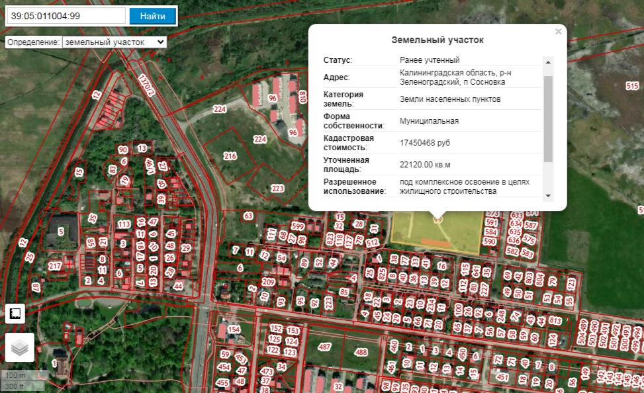Select parcel label 209 on map

pyautogui.click(x=268, y=282)
